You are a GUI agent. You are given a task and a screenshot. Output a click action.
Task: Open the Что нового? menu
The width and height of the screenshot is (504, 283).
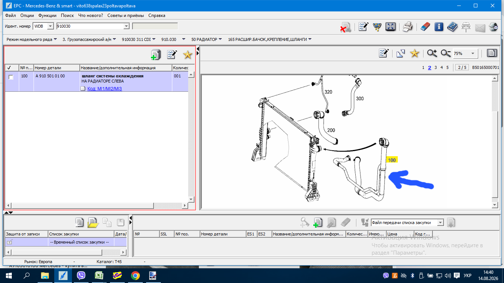(x=91, y=15)
